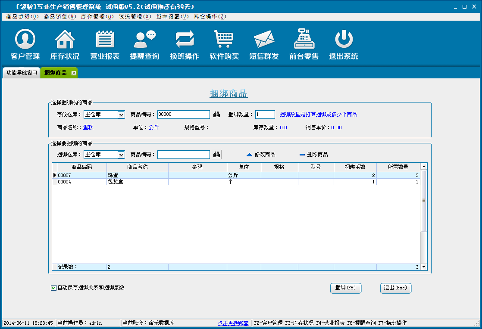Image resolution: width=482 pixels, height=329 pixels.
Task: Open the 客户管理 customer management module
Action: (25, 44)
